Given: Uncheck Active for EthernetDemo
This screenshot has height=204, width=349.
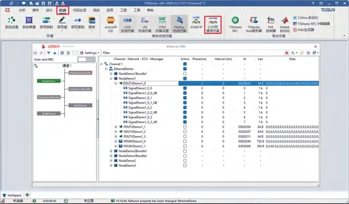Looking at the screenshot, I should click(x=185, y=69).
